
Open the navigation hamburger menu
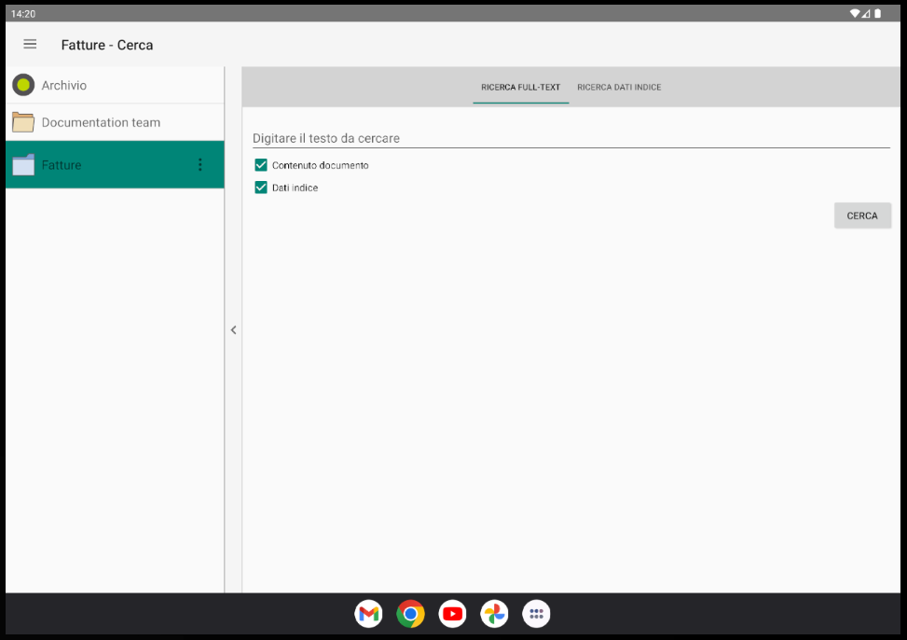[29, 44]
